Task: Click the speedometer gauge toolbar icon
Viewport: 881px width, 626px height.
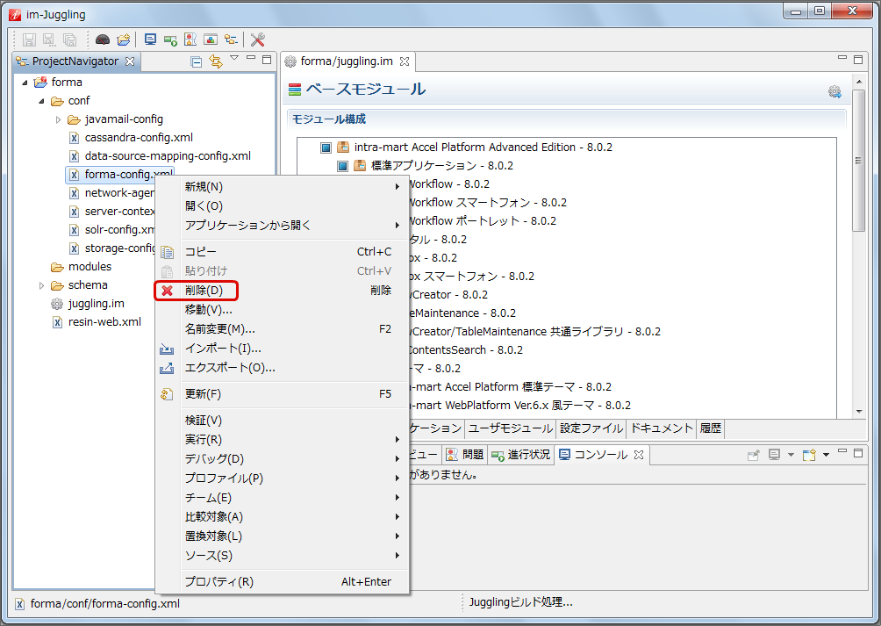Action: (103, 40)
